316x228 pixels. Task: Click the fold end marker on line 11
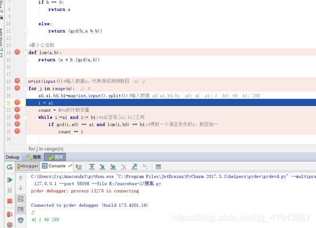tap(26, 31)
